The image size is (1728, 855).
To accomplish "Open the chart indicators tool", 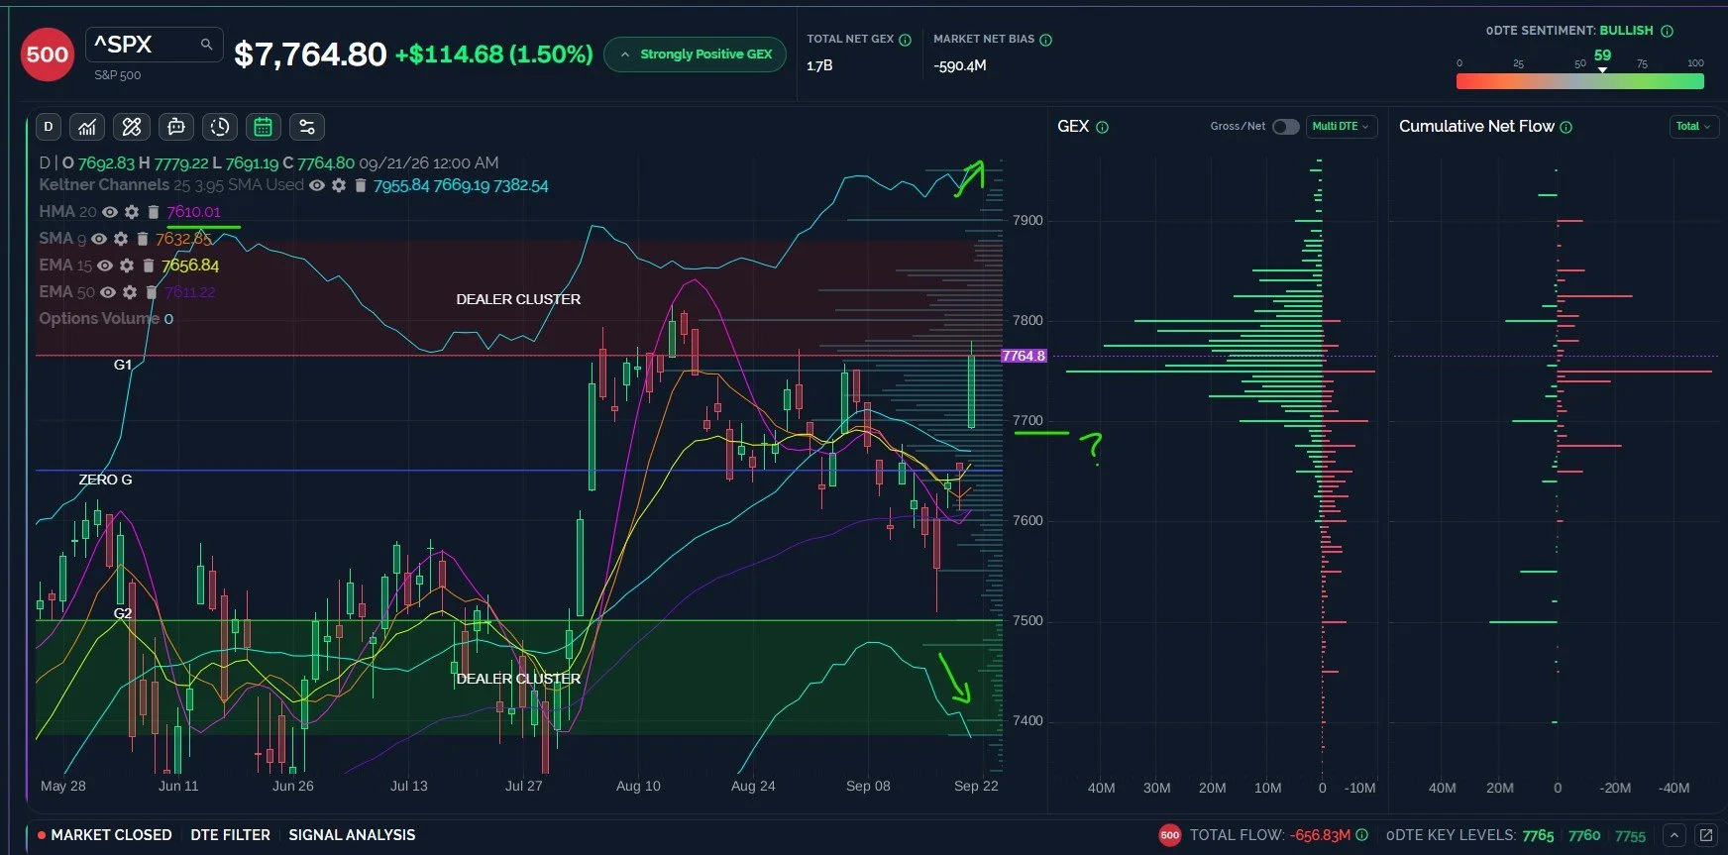I will point(87,127).
